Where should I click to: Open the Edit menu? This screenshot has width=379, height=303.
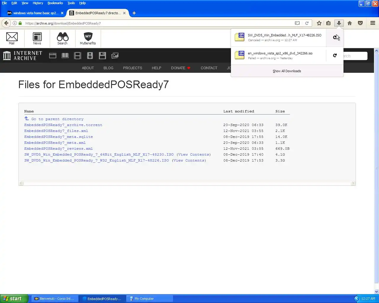click(x=14, y=3)
